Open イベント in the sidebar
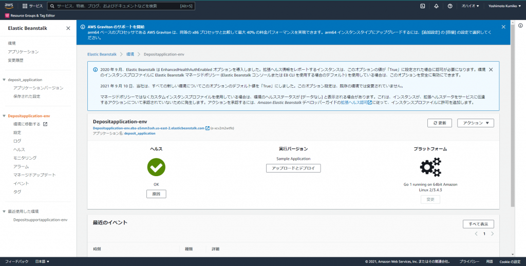526x266 pixels. point(21,183)
